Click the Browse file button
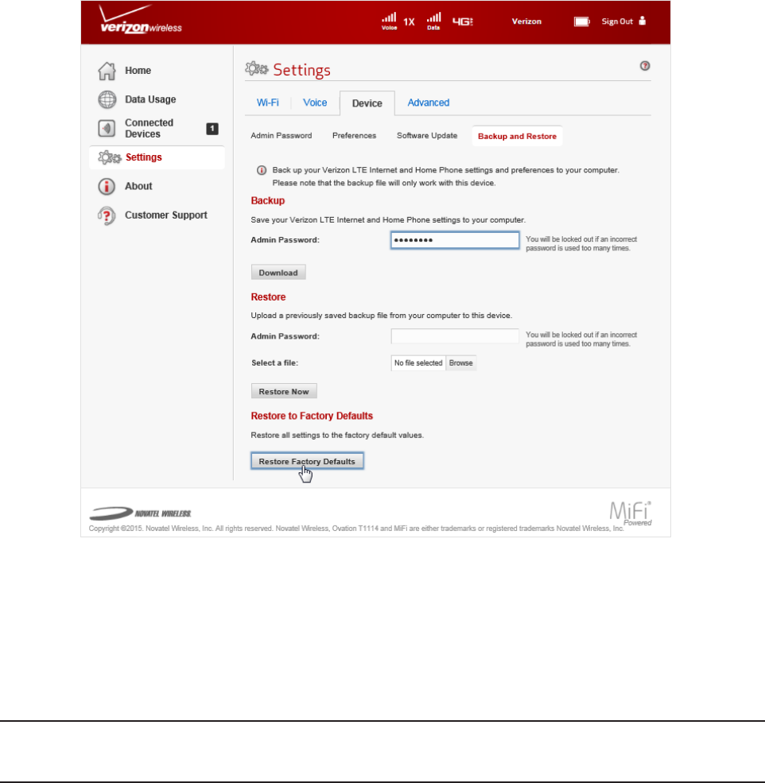765x783 pixels. click(x=460, y=363)
